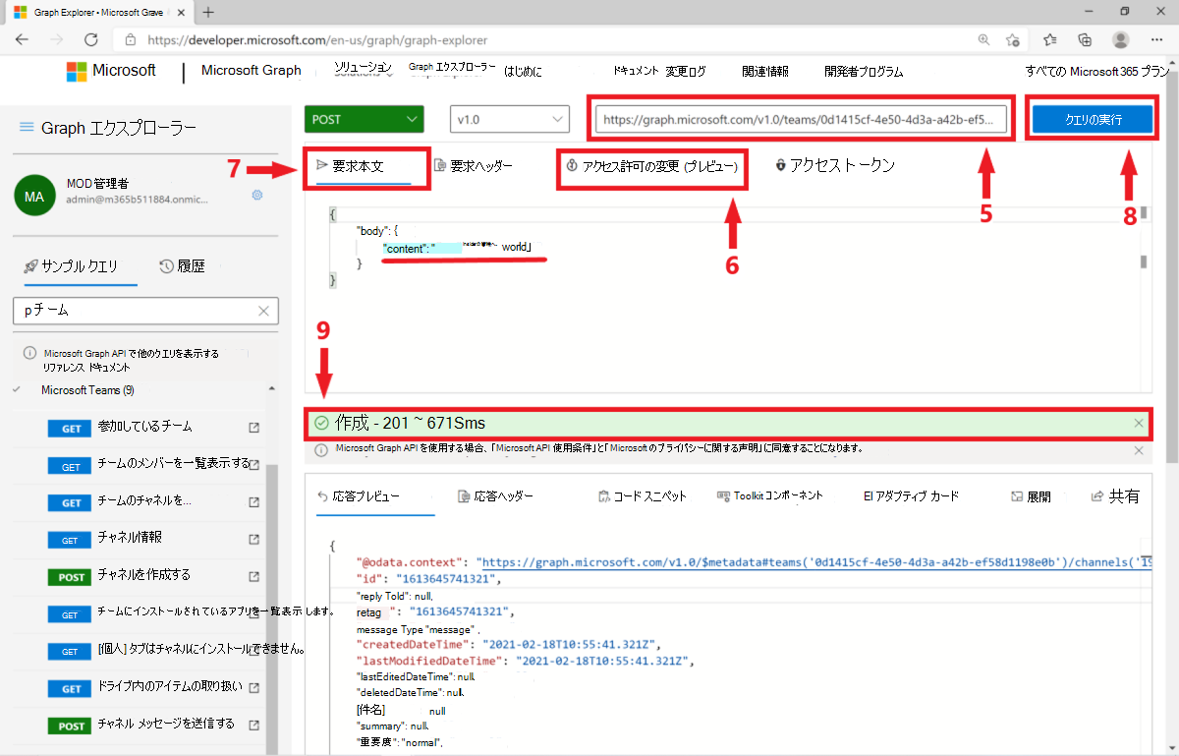Click the 展開 (Expand) icon

point(1031,495)
